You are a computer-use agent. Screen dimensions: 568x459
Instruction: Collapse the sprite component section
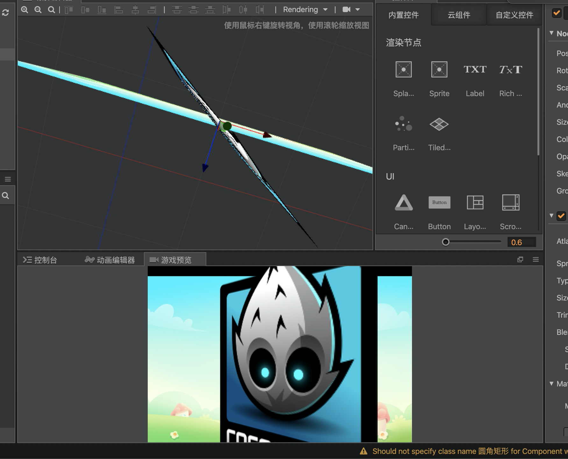tap(551, 215)
